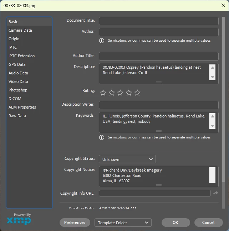This screenshot has height=231, width=229.
Task: Grab the Keywords box resize handle
Action: 159,131
